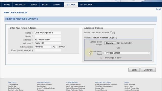
Task: Open the Customer Testimonials footer link
Action: point(132,90)
